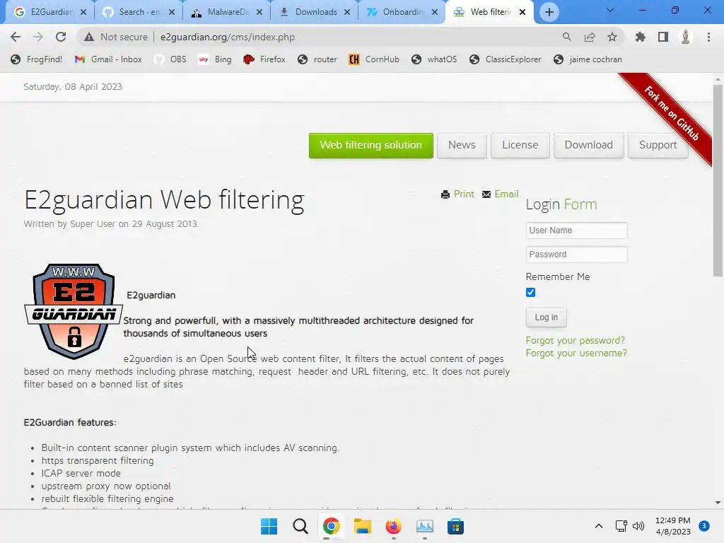
Task: Click the Email link
Action: pyautogui.click(x=500, y=194)
